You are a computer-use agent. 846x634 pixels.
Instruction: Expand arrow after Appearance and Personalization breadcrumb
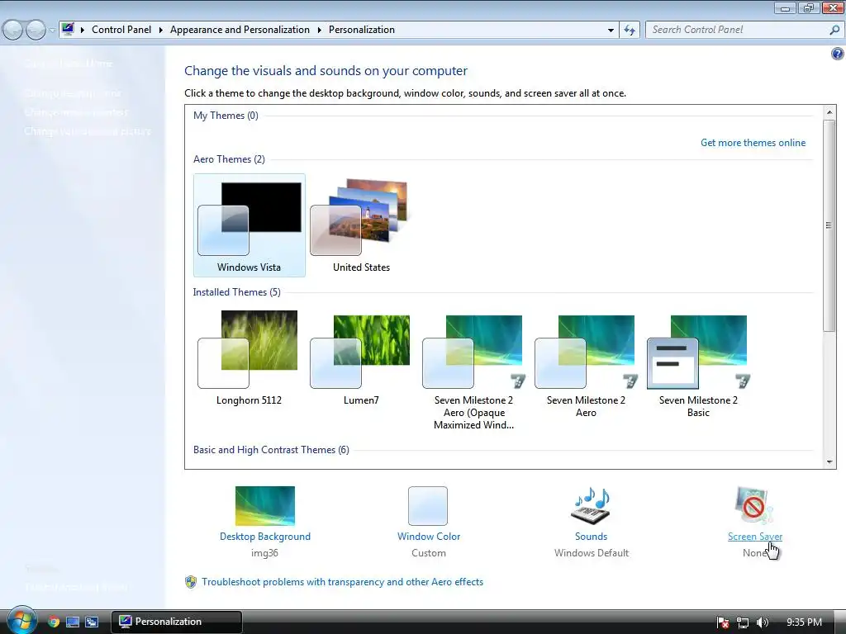click(320, 30)
